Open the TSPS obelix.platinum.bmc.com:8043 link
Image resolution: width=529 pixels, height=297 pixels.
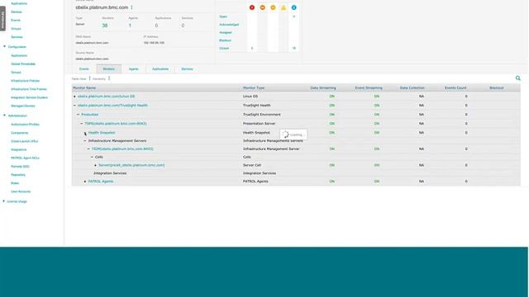point(116,124)
